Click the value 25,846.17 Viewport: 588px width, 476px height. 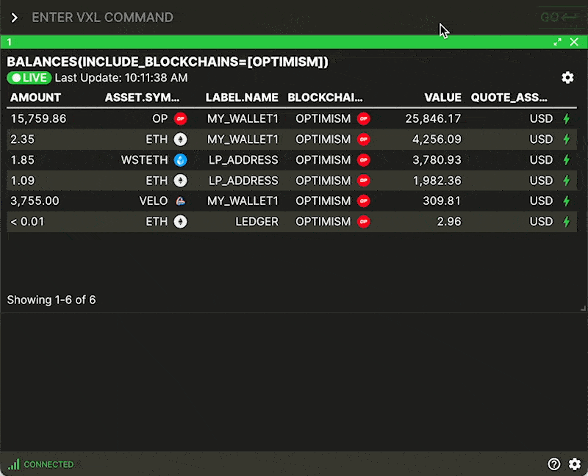coord(433,119)
